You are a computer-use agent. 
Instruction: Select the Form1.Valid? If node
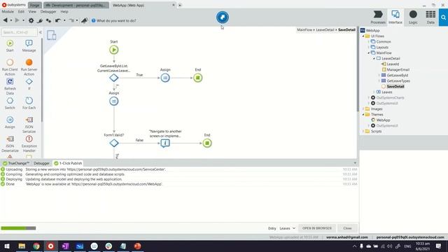[113, 143]
